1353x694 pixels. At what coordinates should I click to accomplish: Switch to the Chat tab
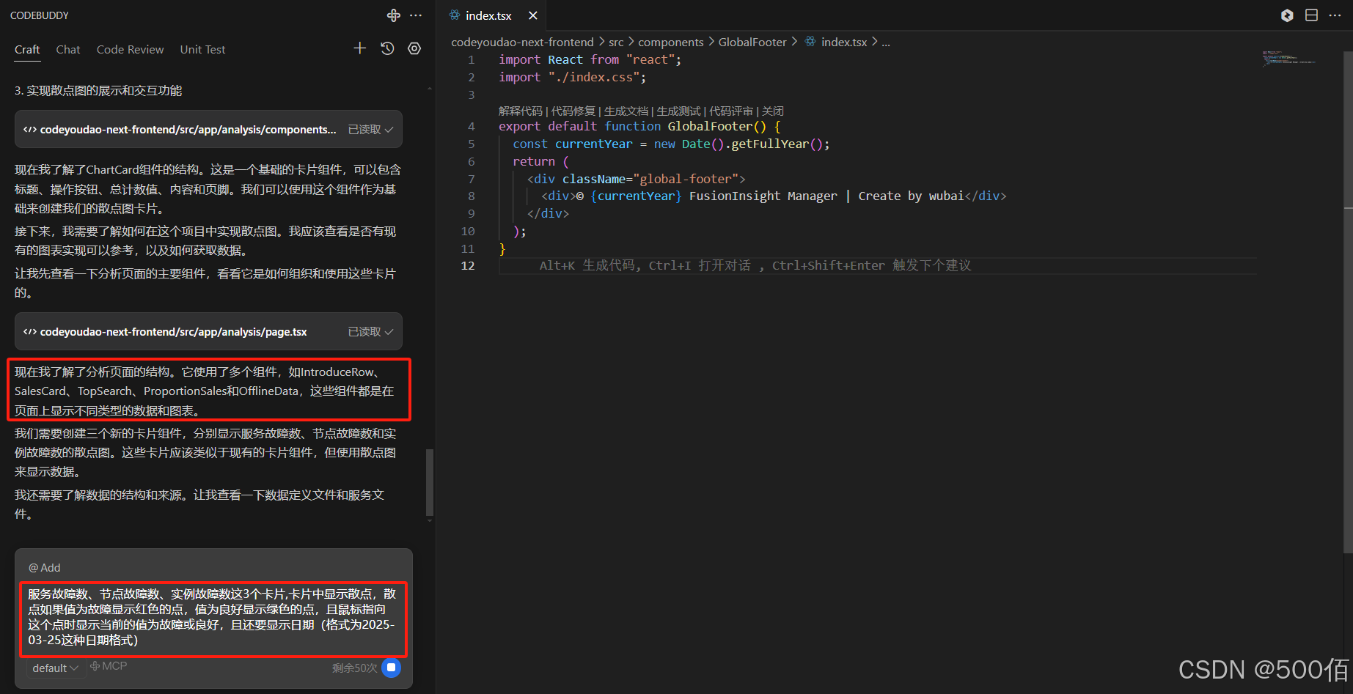click(x=68, y=49)
